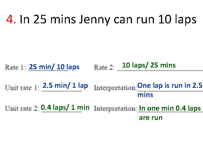Select the 25 min/ 10 laps answer
This screenshot has width=203, height=152.
(54, 67)
